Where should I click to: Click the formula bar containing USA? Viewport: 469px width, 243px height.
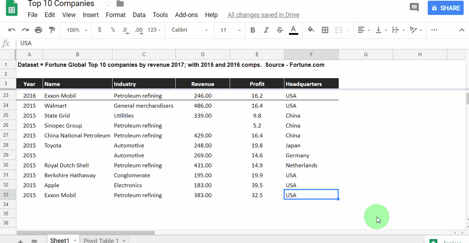[x=242, y=43]
